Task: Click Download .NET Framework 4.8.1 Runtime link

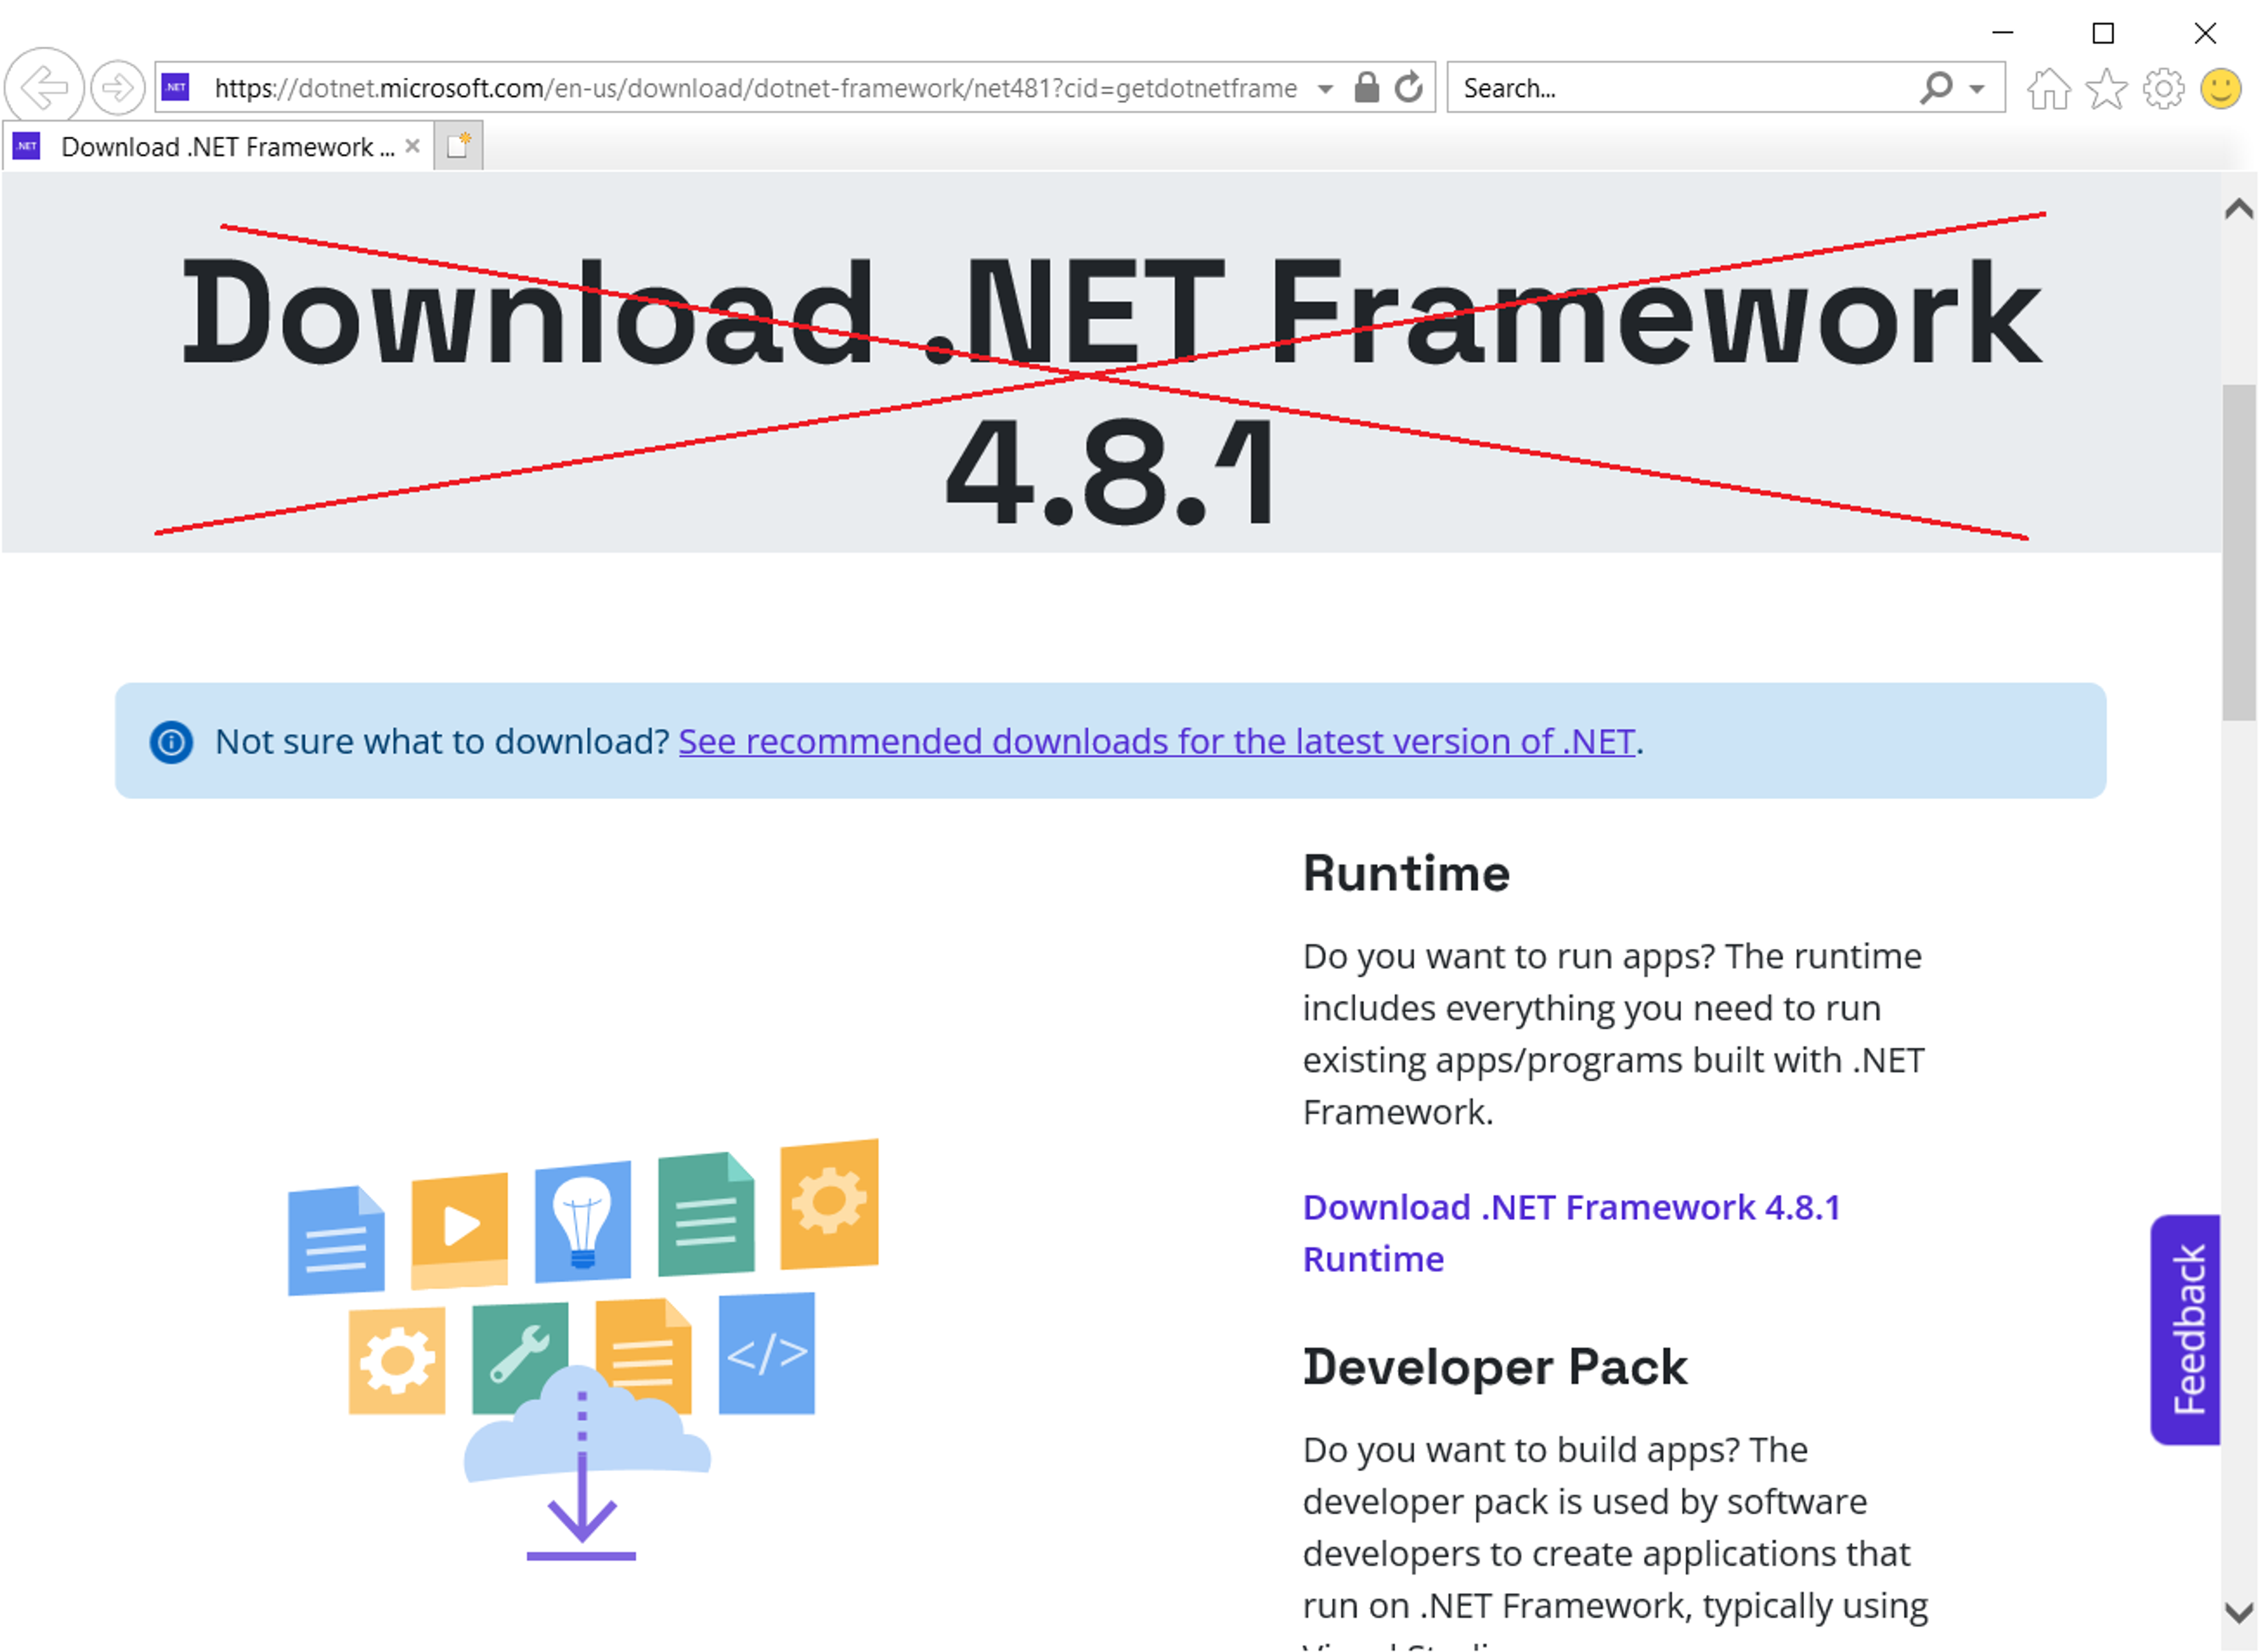Action: 1571,1233
